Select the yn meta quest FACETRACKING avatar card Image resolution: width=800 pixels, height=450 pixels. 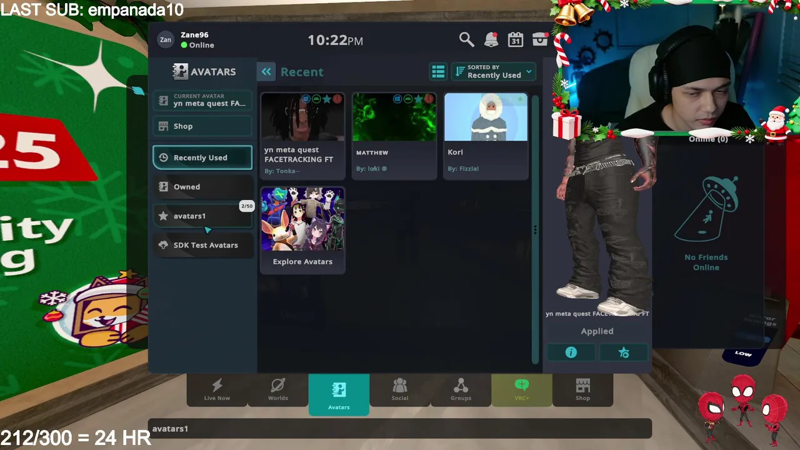(302, 136)
